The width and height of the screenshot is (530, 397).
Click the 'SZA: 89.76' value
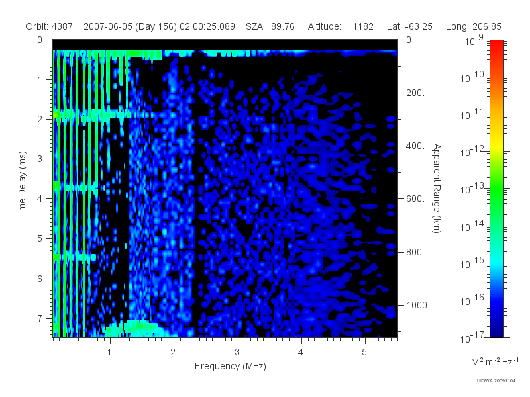270,26
